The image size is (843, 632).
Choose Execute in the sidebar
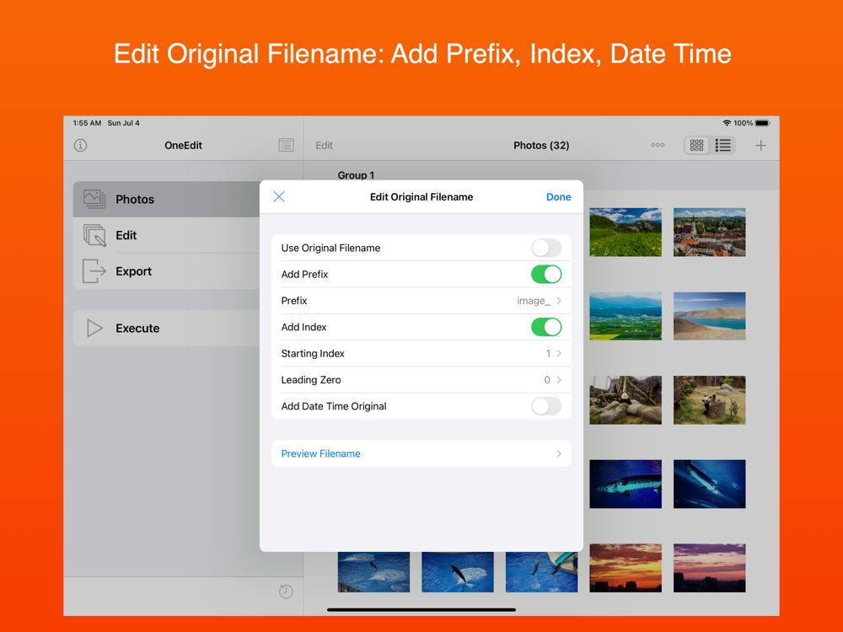(167, 328)
